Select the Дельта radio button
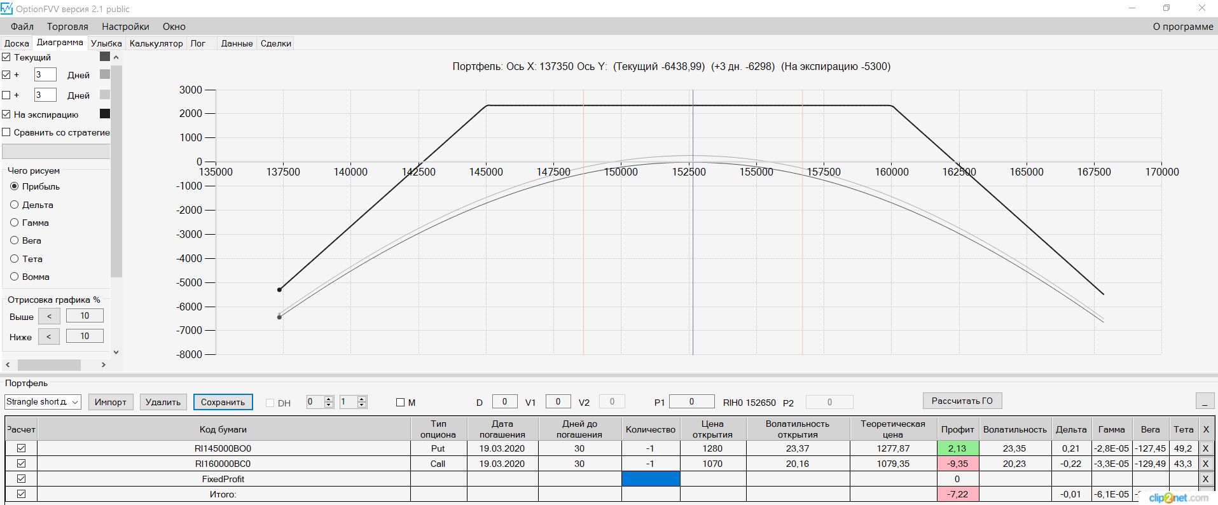The image size is (1218, 505). [14, 205]
